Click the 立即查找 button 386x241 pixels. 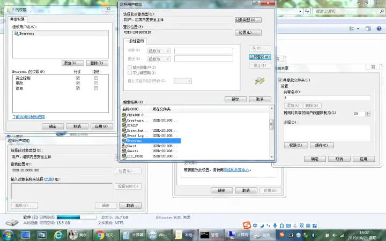click(260, 57)
